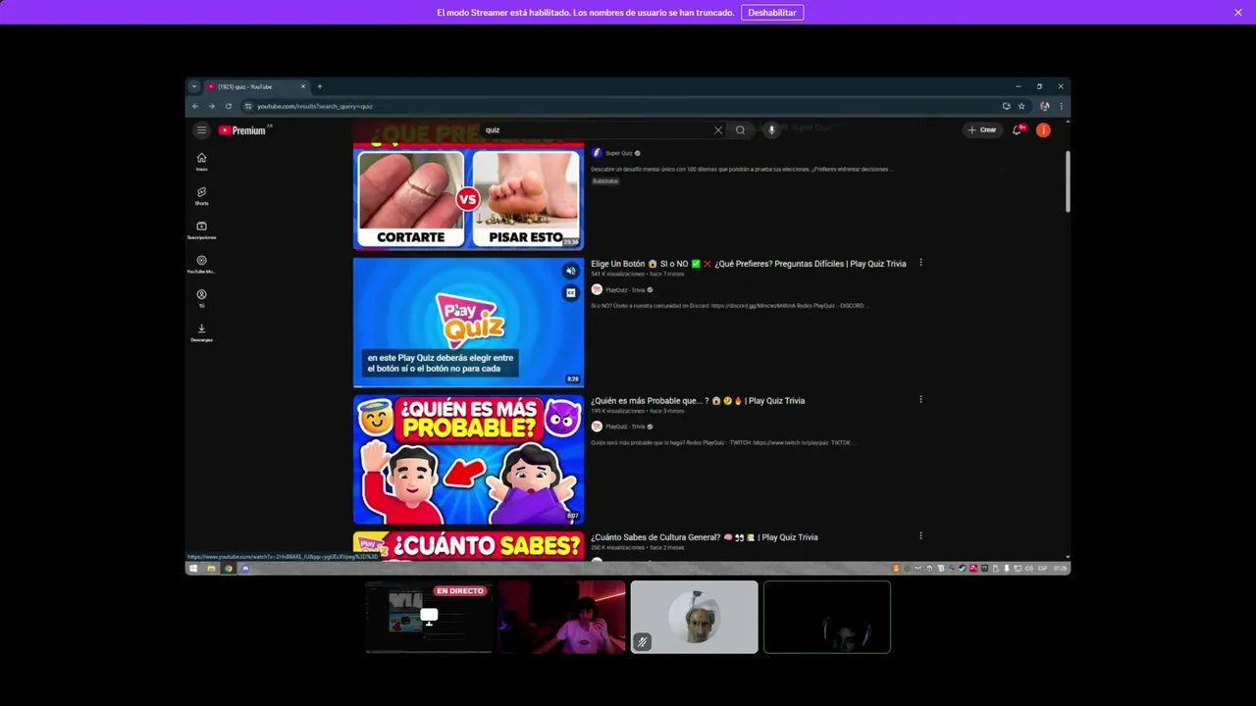Open ¿Cuánto Sabes? thumbnail

coord(468,546)
